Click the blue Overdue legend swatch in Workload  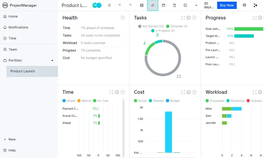pyautogui.click(x=248, y=101)
